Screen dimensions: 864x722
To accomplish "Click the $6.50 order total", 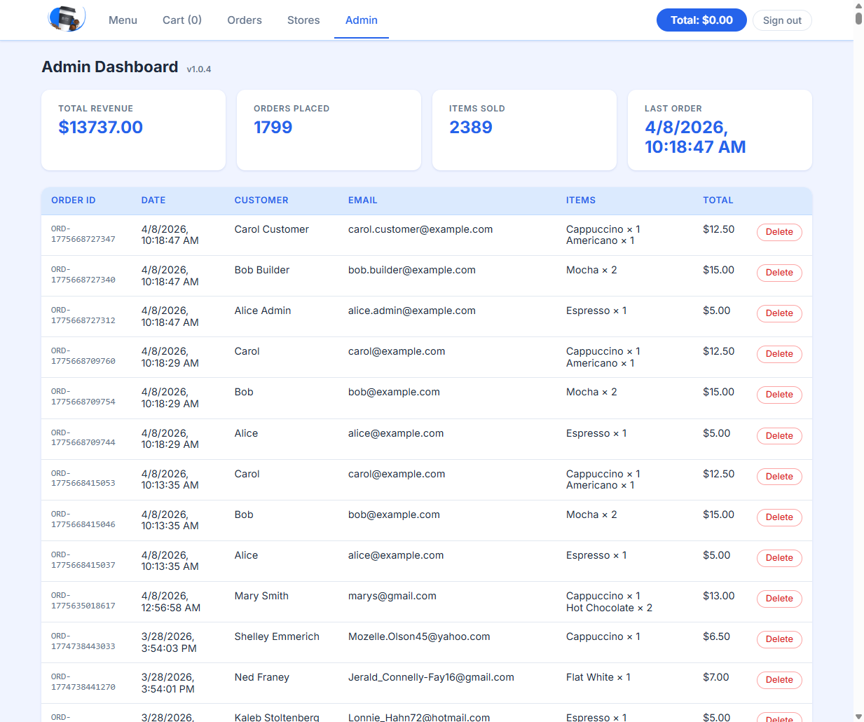I will point(716,636).
